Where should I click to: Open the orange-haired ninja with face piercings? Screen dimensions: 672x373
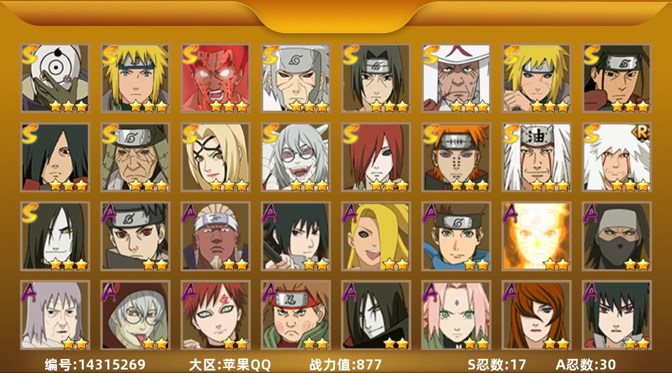456,157
